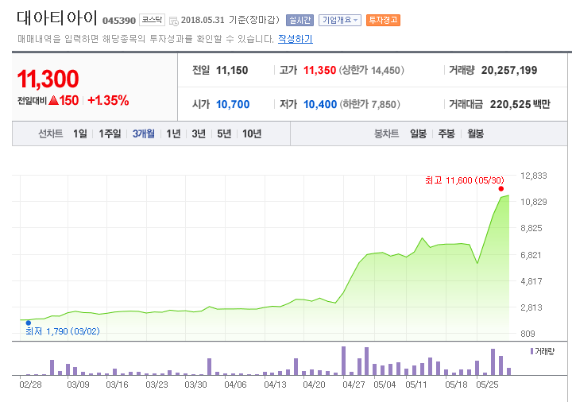The image size is (572, 402).
Task: Click the 고가 value 11,350
Action: (x=319, y=70)
